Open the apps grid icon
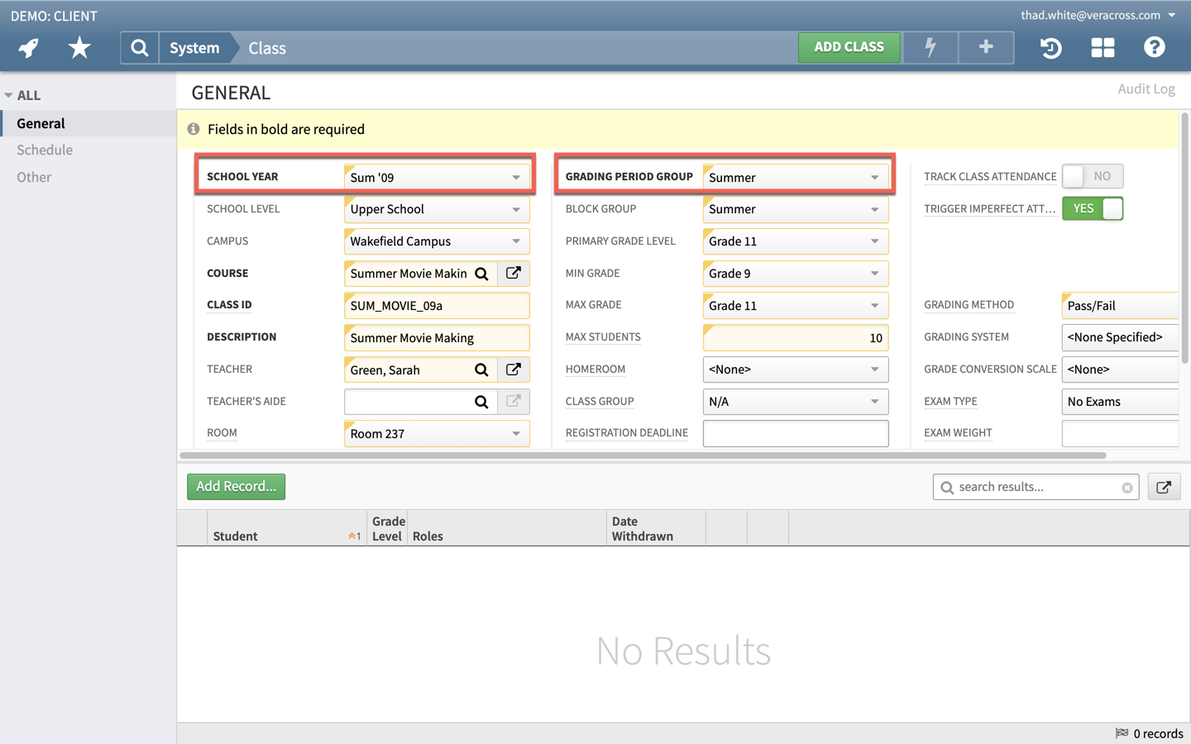 pyautogui.click(x=1103, y=47)
